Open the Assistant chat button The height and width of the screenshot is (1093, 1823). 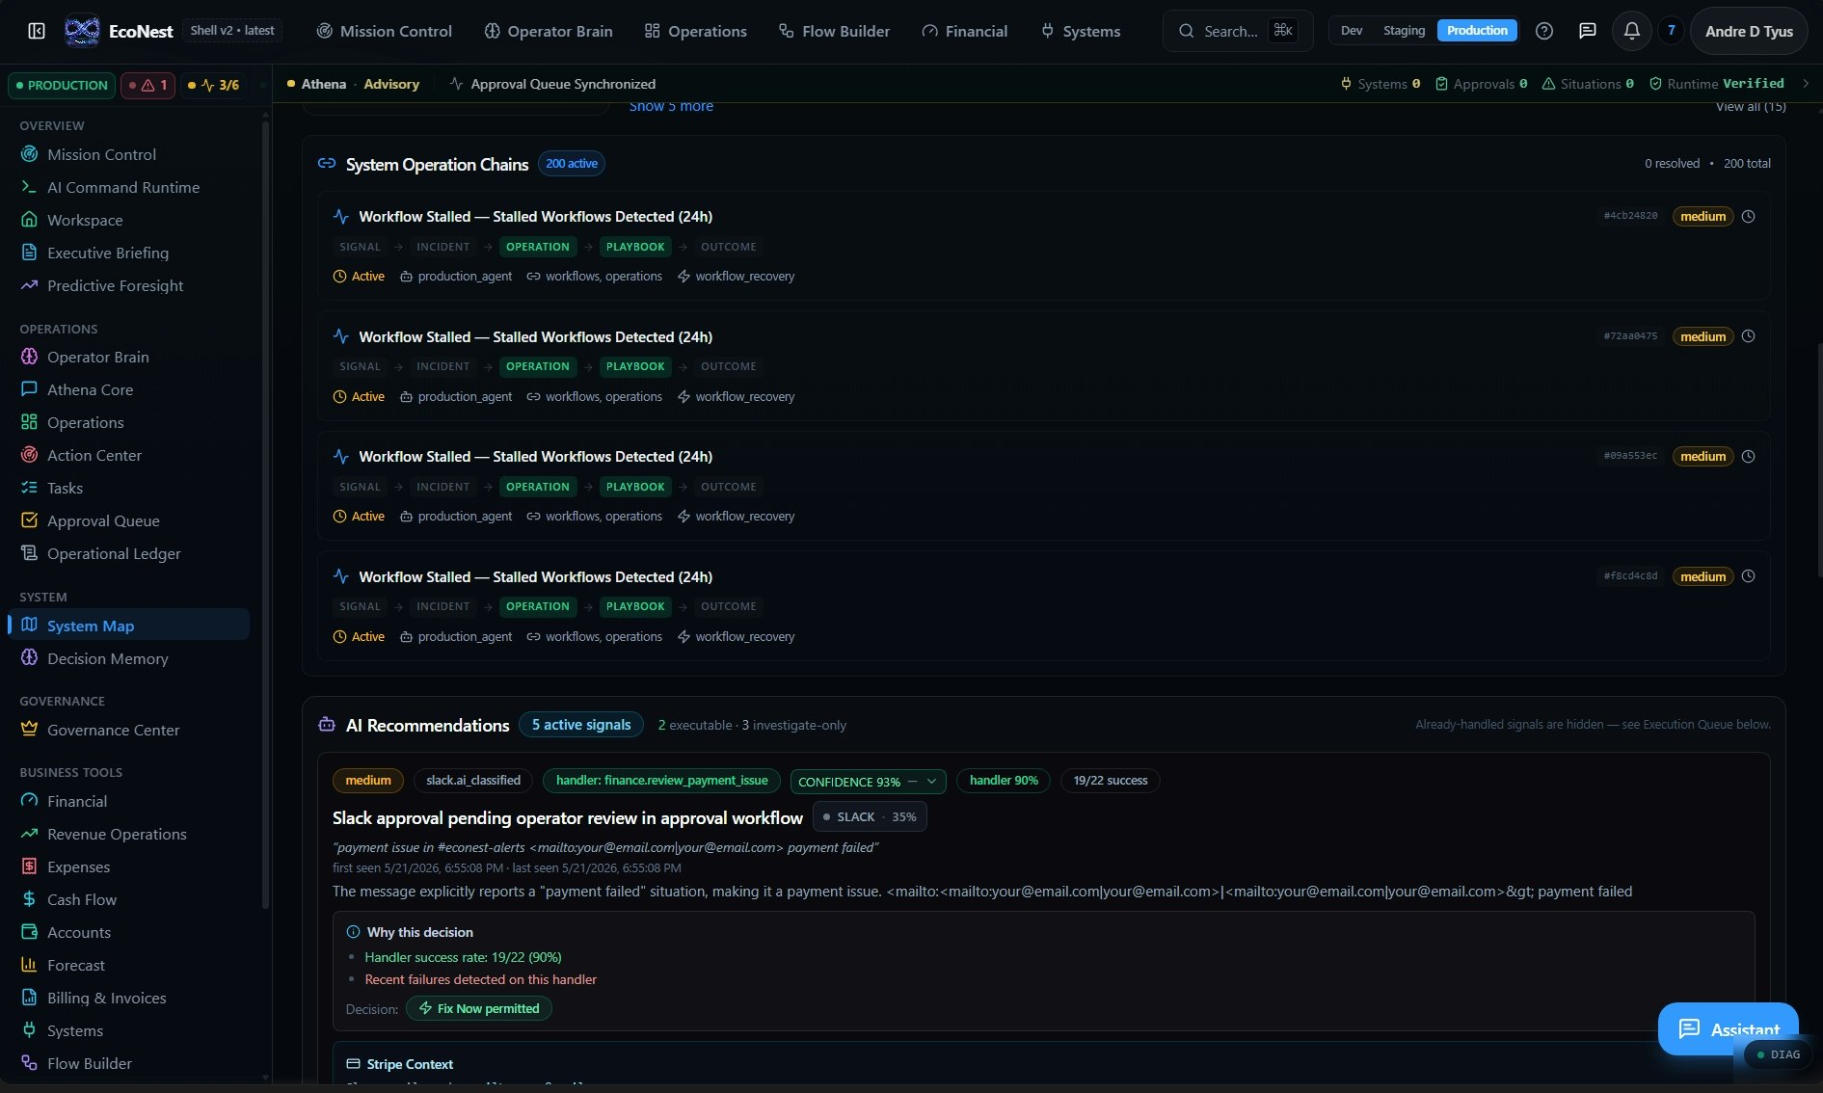[1728, 1028]
